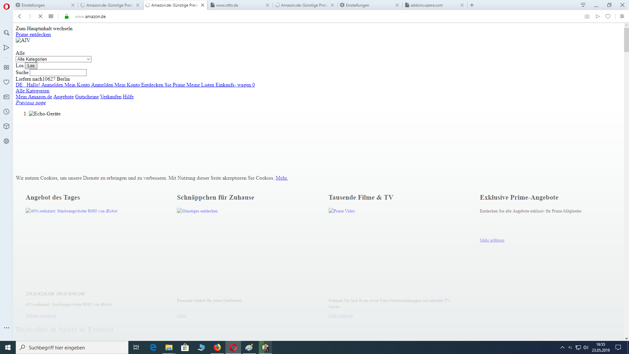This screenshot has height=354, width=629.
Task: Click the page vertical scrollbar thumb
Action: tap(626, 40)
